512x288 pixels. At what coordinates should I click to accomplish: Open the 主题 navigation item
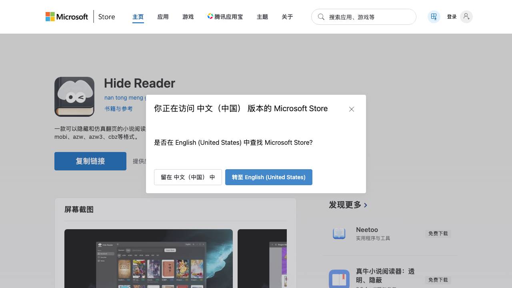[x=262, y=17]
